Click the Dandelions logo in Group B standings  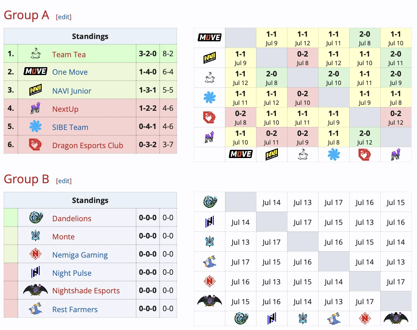point(36,218)
